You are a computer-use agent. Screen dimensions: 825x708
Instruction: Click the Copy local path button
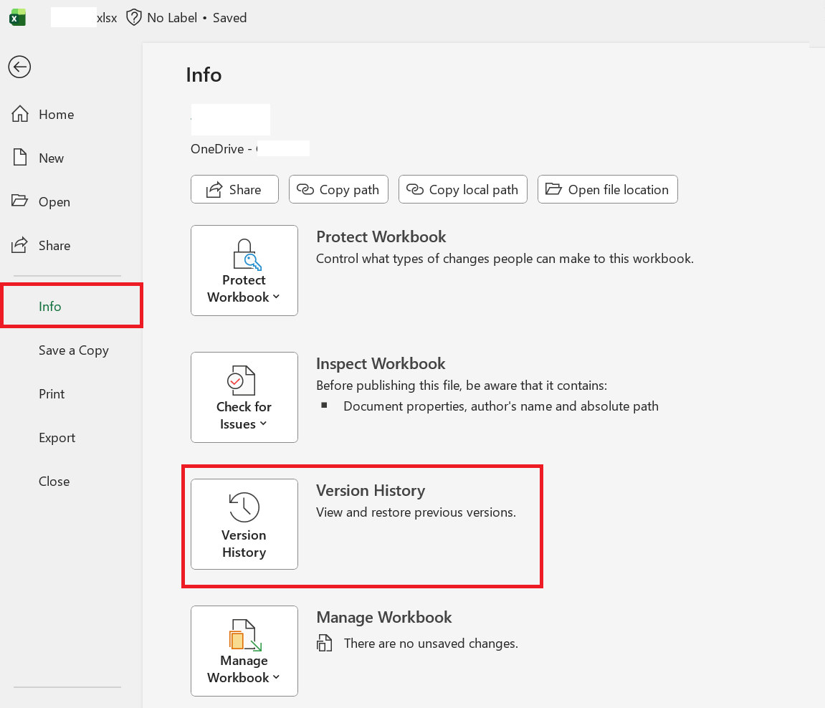(463, 189)
